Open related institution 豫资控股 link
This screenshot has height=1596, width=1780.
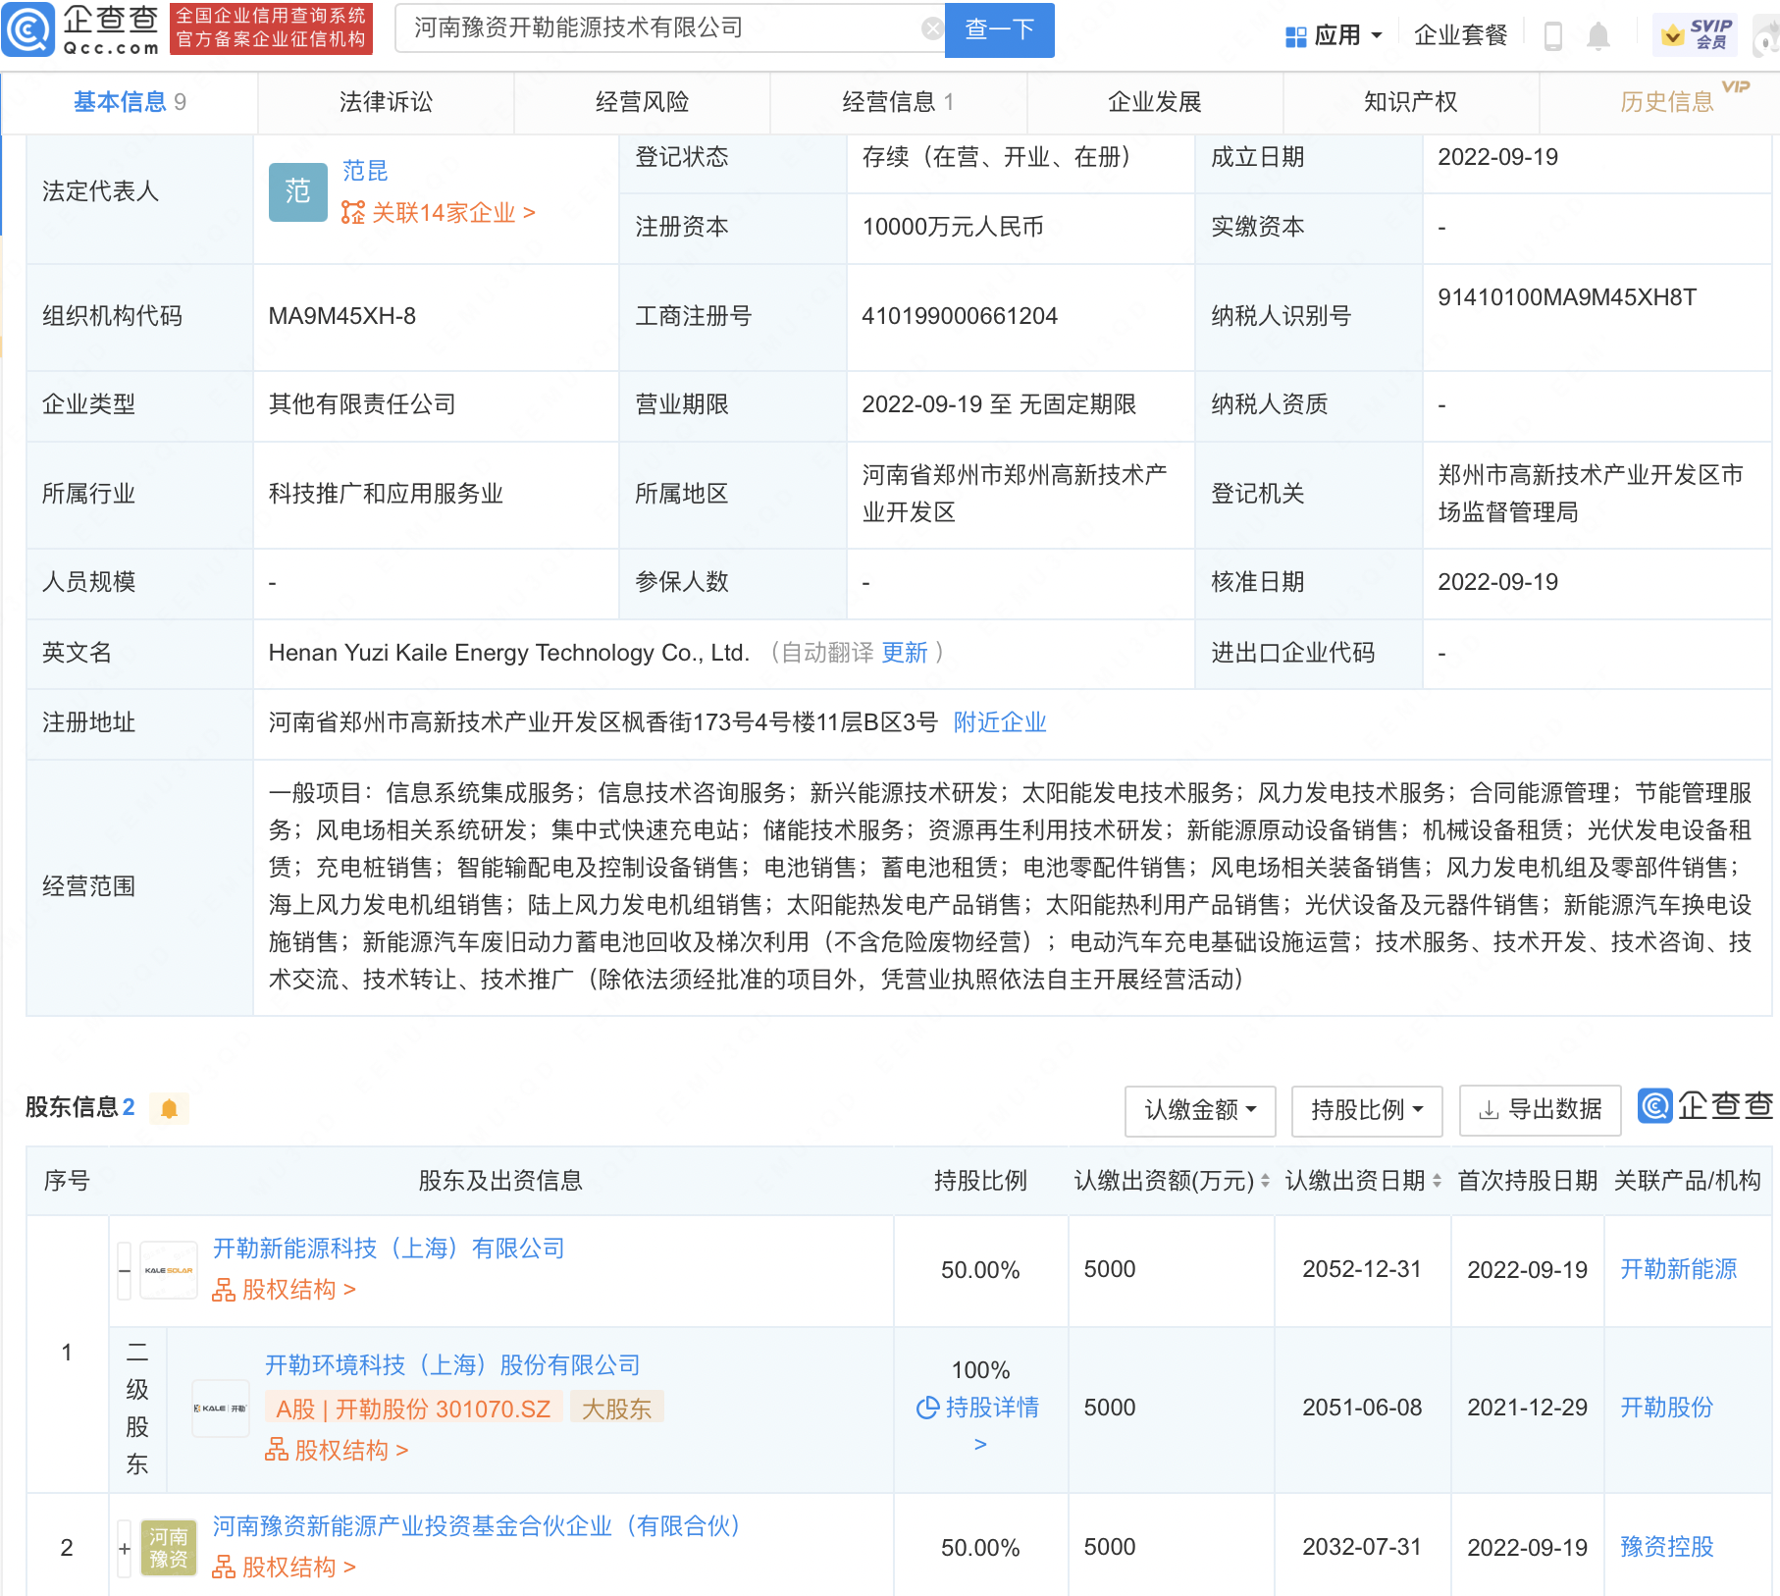[x=1666, y=1548]
